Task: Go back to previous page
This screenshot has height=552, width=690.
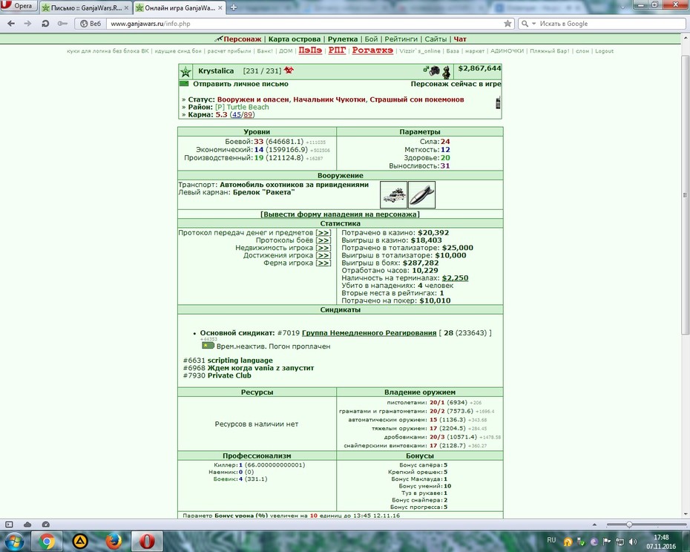Action: pyautogui.click(x=11, y=24)
